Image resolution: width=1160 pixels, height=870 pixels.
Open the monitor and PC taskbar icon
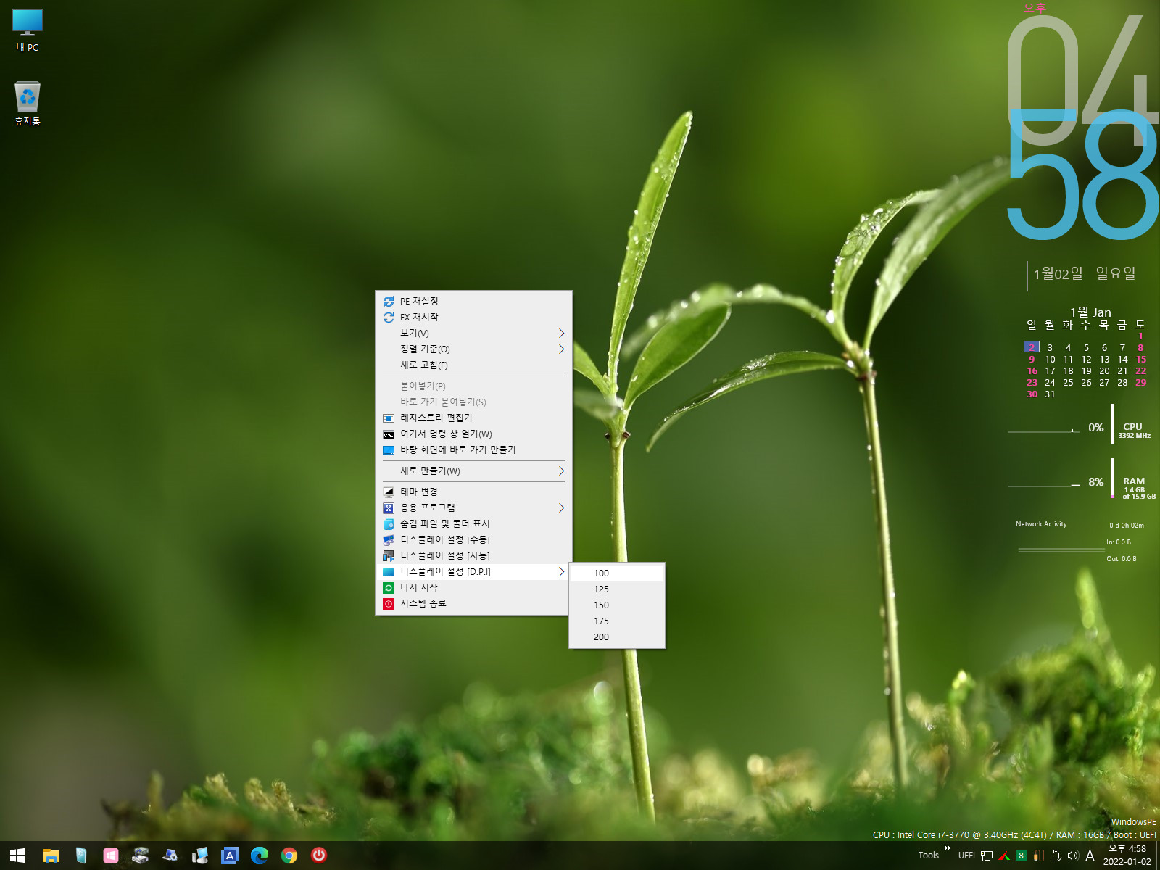click(199, 855)
